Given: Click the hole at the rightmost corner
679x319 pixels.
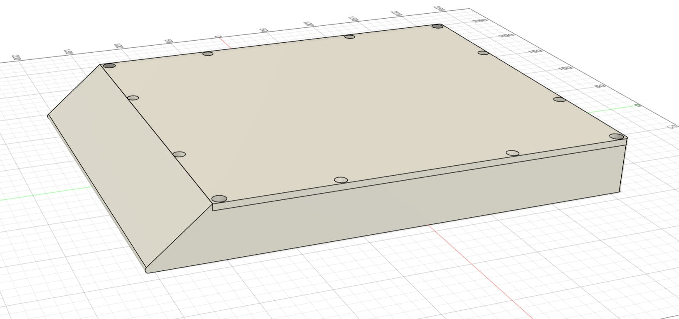Looking at the screenshot, I should (617, 136).
